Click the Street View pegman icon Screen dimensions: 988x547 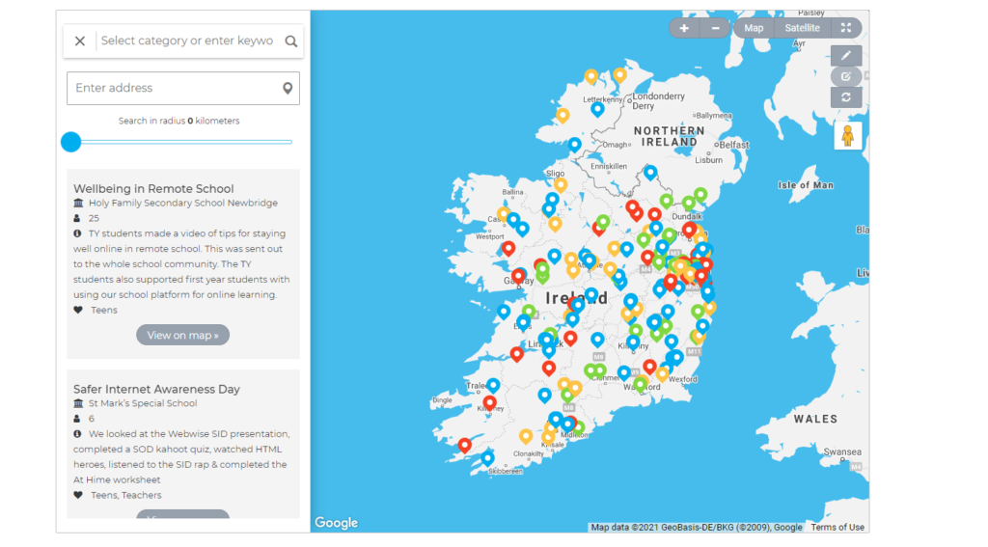coord(847,135)
